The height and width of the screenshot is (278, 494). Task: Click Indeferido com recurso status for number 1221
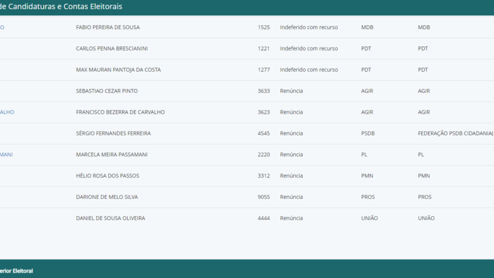(308, 48)
